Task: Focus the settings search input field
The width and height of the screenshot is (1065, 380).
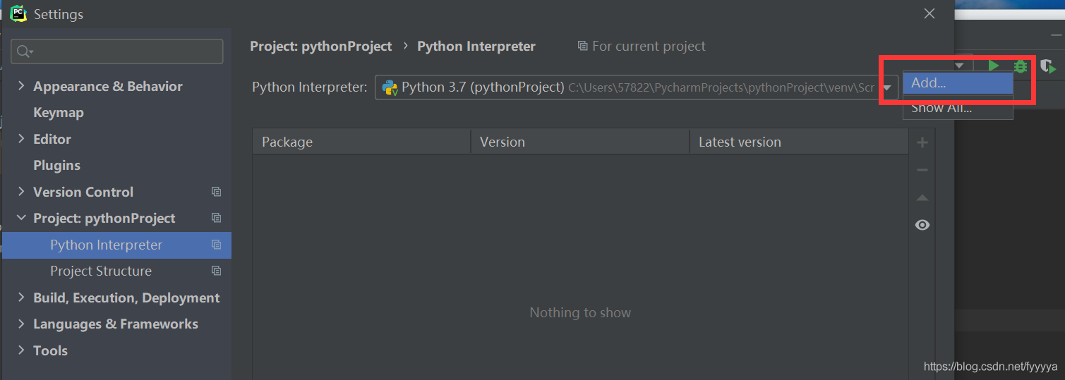Action: (117, 51)
